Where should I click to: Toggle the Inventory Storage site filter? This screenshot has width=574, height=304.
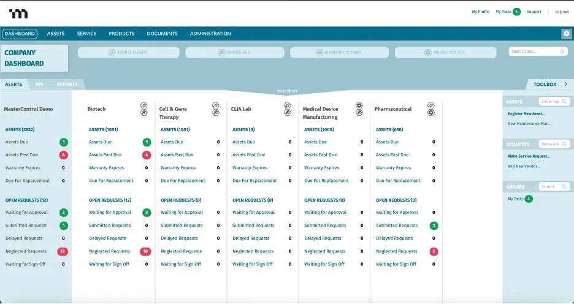click(339, 53)
